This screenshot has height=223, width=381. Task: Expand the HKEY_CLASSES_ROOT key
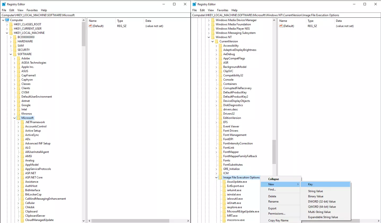coord(7,24)
